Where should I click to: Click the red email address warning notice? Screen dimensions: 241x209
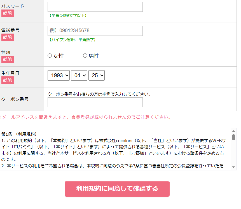tap(85, 117)
